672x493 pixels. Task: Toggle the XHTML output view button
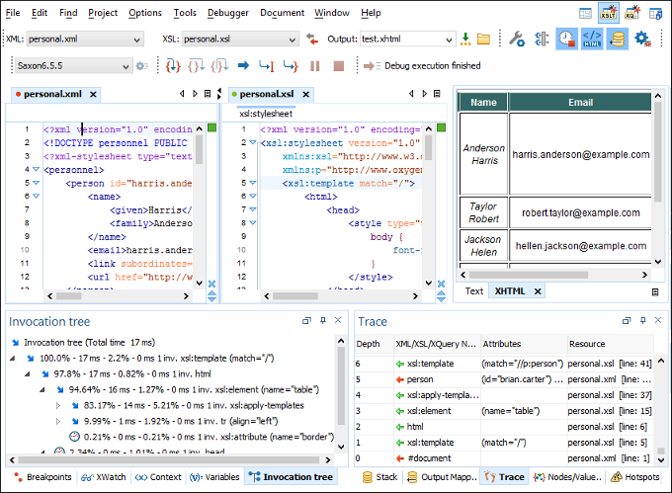tap(592, 40)
